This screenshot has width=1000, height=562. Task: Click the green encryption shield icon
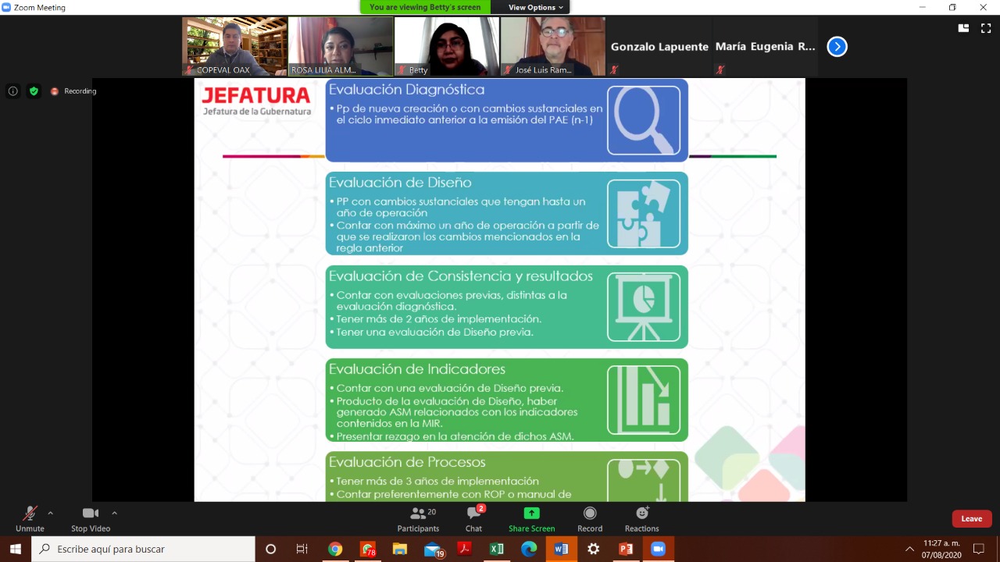(34, 91)
